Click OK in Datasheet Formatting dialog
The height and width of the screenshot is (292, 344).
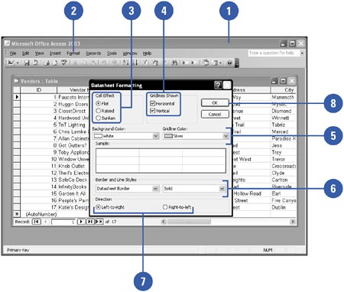(215, 102)
